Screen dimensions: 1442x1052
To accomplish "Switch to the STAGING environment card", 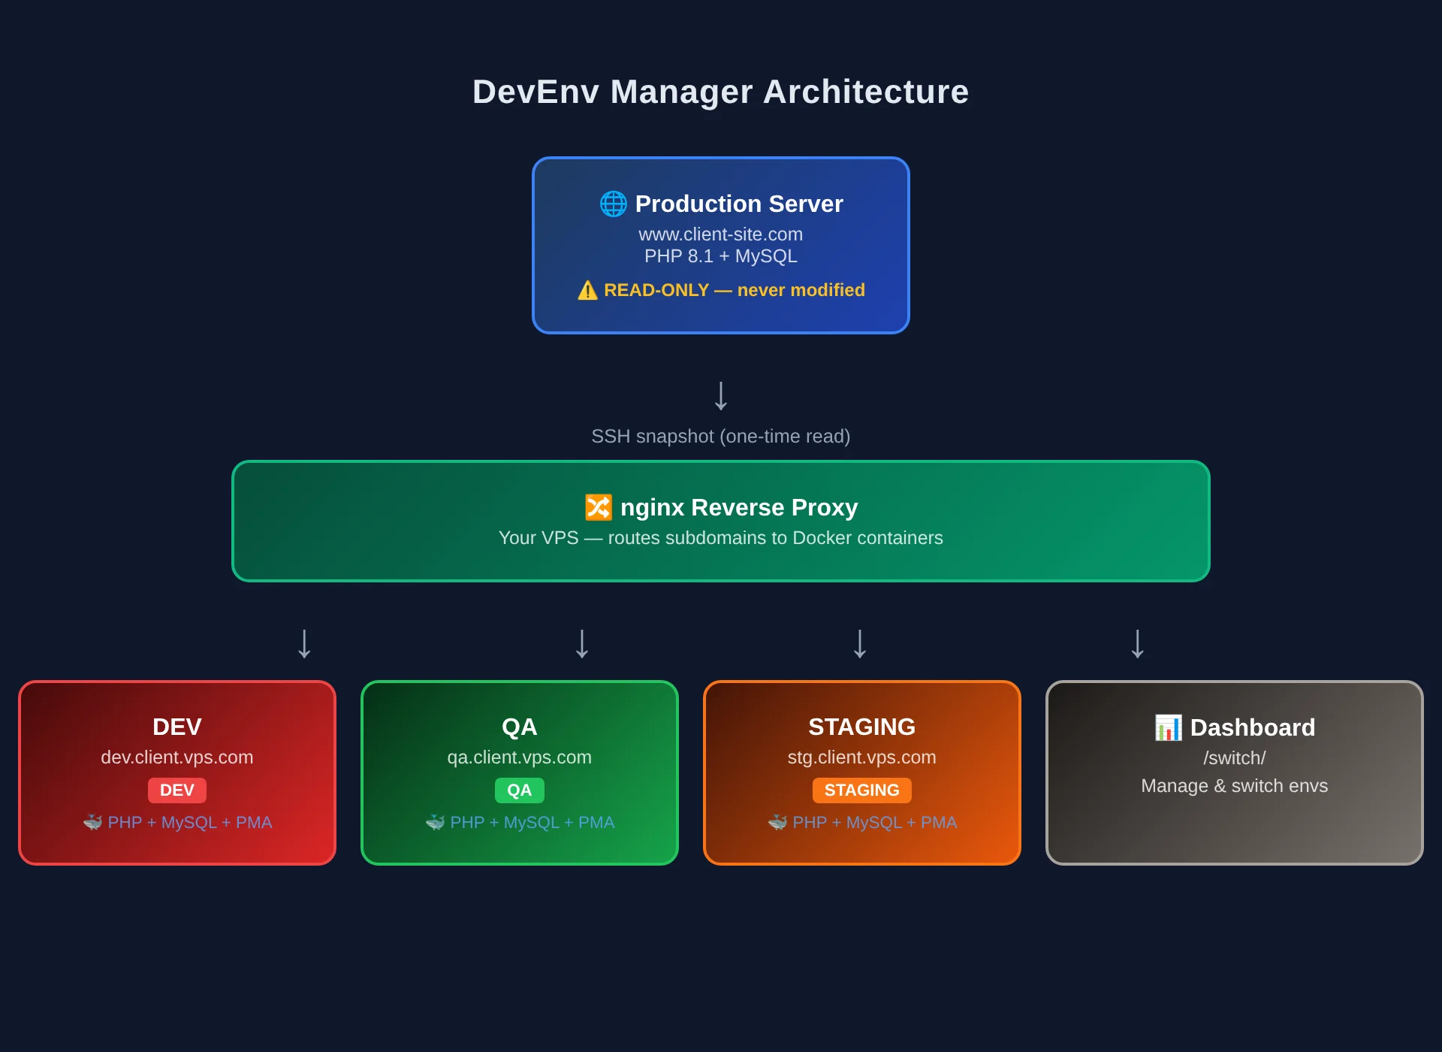I will click(861, 772).
